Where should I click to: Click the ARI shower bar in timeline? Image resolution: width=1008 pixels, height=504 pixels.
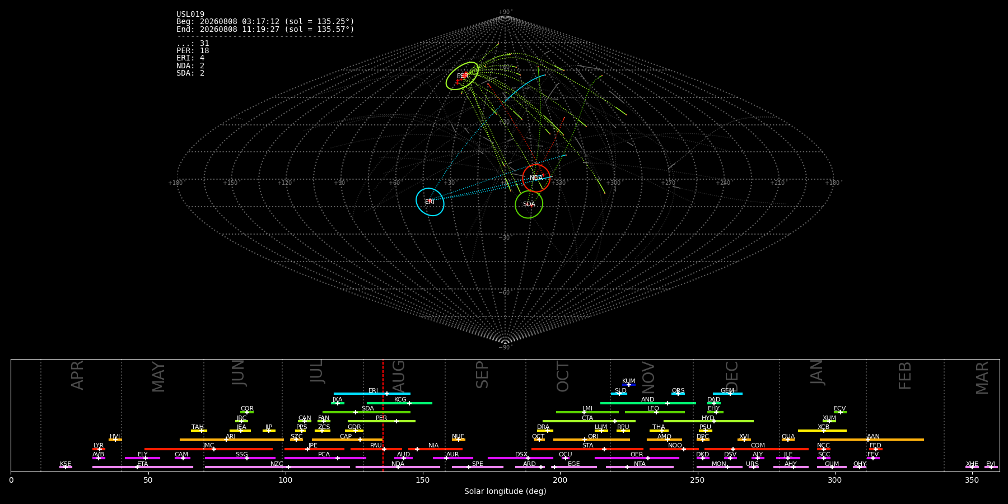[x=232, y=440]
